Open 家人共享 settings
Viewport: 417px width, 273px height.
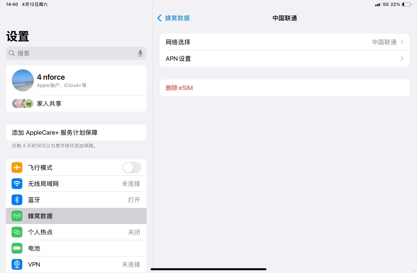pyautogui.click(x=76, y=103)
